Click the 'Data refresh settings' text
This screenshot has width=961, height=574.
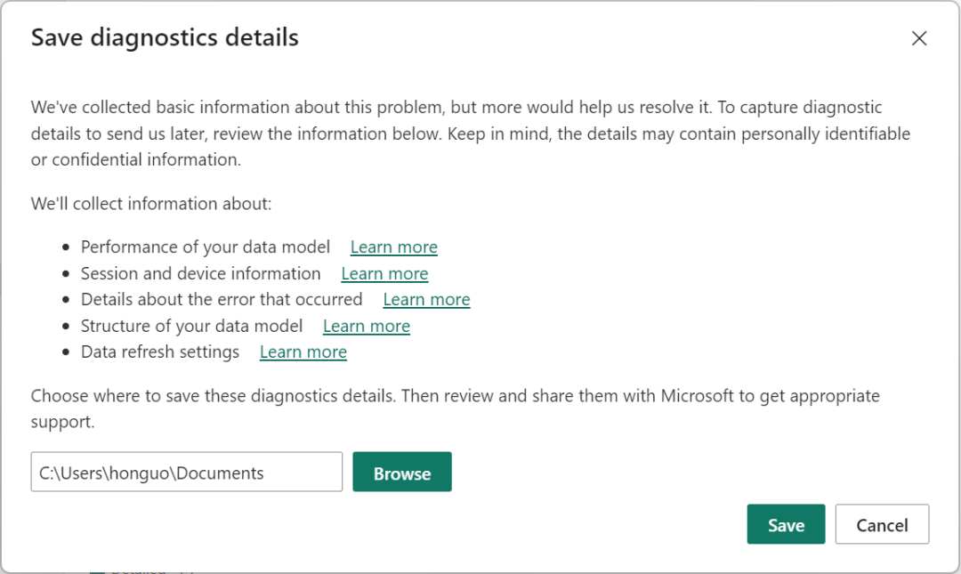click(x=160, y=352)
